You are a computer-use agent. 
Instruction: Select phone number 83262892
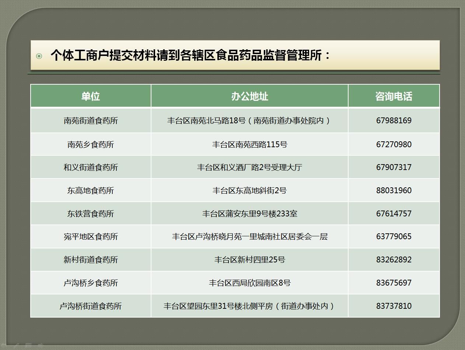[x=394, y=259]
